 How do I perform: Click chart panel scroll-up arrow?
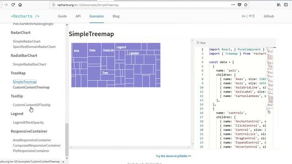(x=193, y=40)
